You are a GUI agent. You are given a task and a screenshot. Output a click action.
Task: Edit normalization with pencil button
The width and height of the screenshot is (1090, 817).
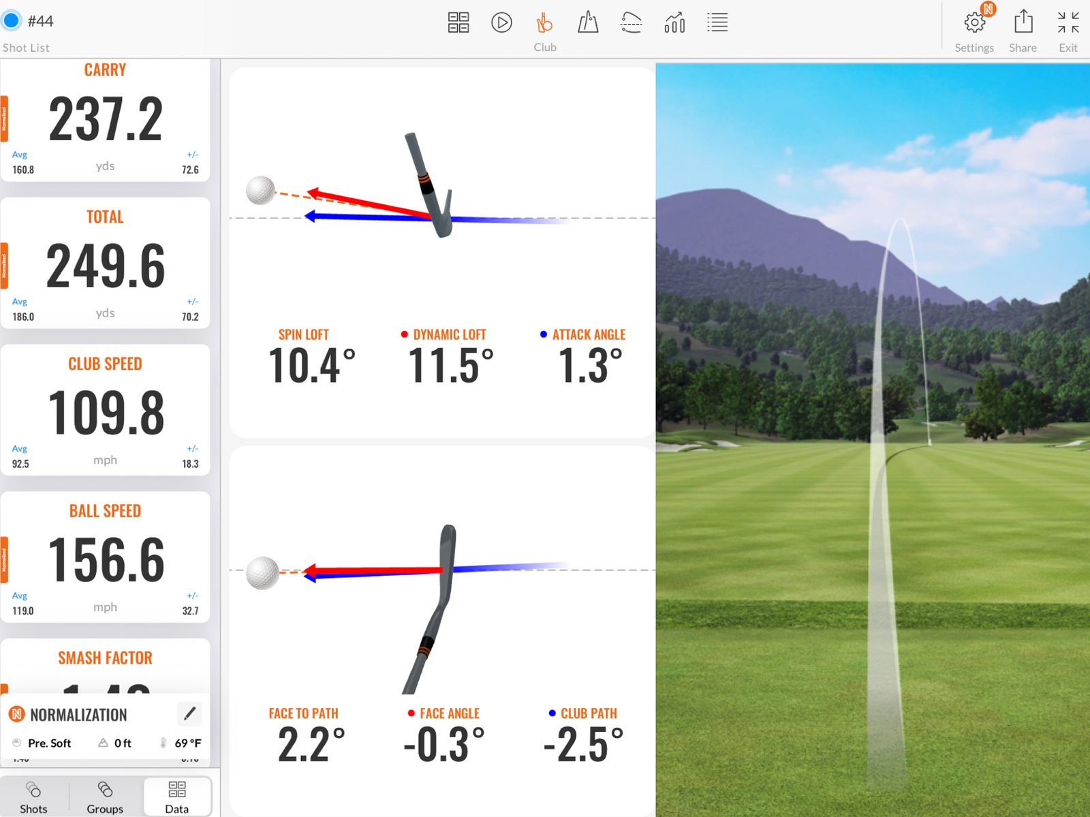189,714
